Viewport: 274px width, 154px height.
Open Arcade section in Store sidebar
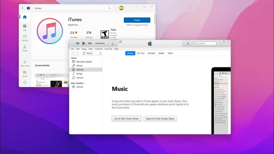coord(25,48)
